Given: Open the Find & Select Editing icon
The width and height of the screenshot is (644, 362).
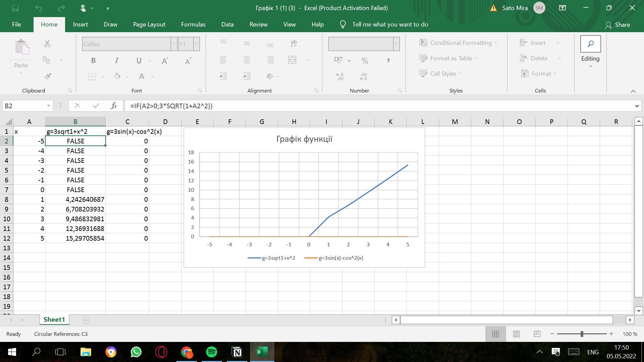Looking at the screenshot, I should [590, 44].
